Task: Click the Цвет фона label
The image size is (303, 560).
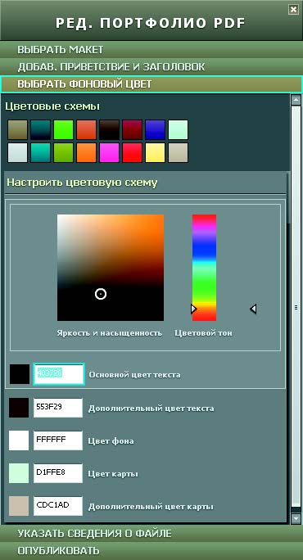Action: (111, 441)
